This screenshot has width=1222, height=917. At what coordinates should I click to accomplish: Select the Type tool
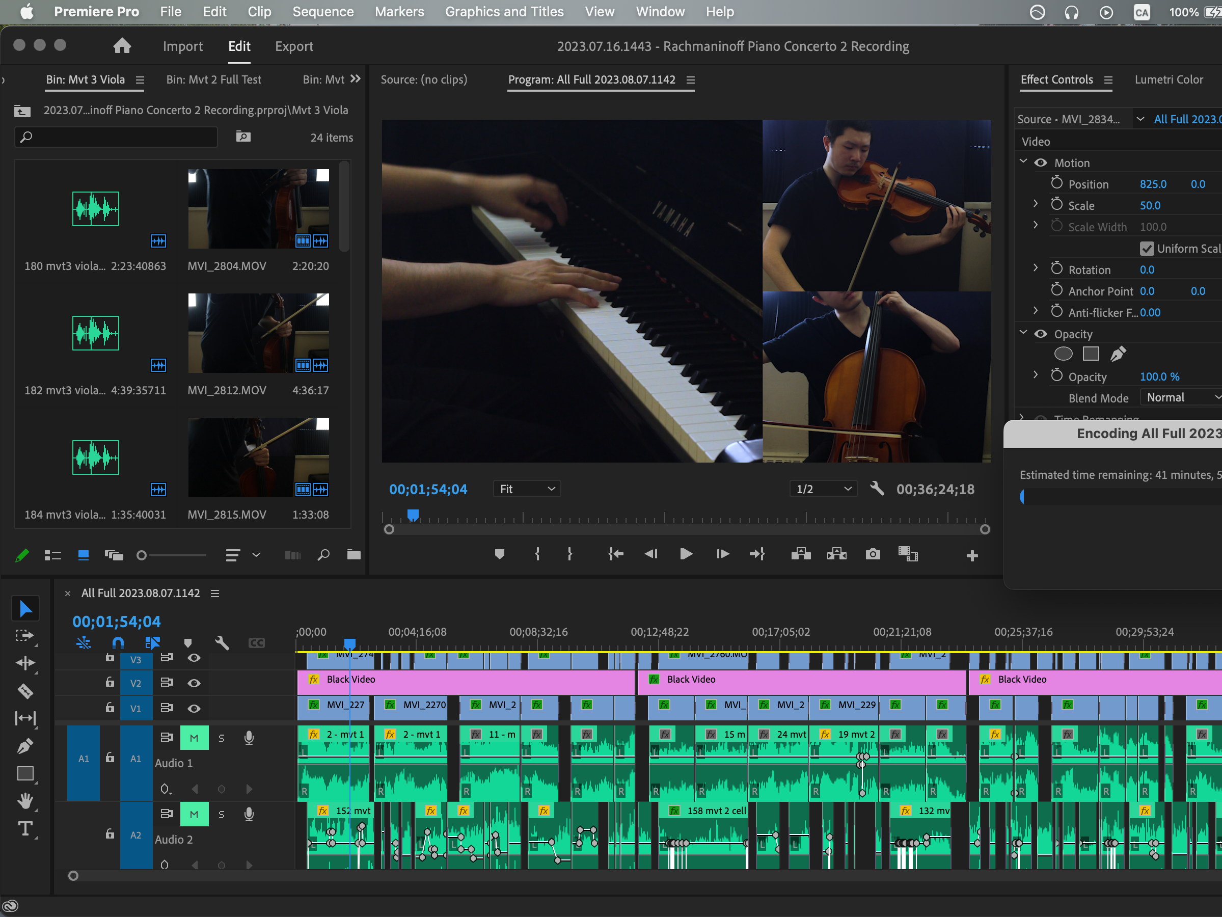coord(25,829)
